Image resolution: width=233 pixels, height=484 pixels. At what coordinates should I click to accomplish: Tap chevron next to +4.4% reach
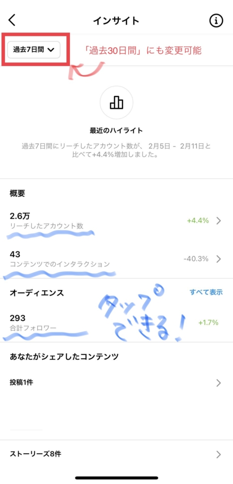tap(218, 221)
